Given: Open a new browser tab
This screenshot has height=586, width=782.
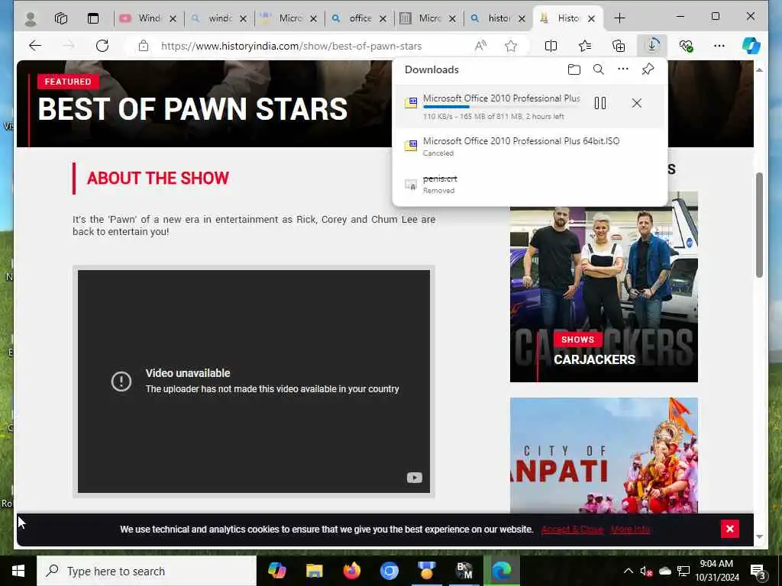Looking at the screenshot, I should point(619,18).
